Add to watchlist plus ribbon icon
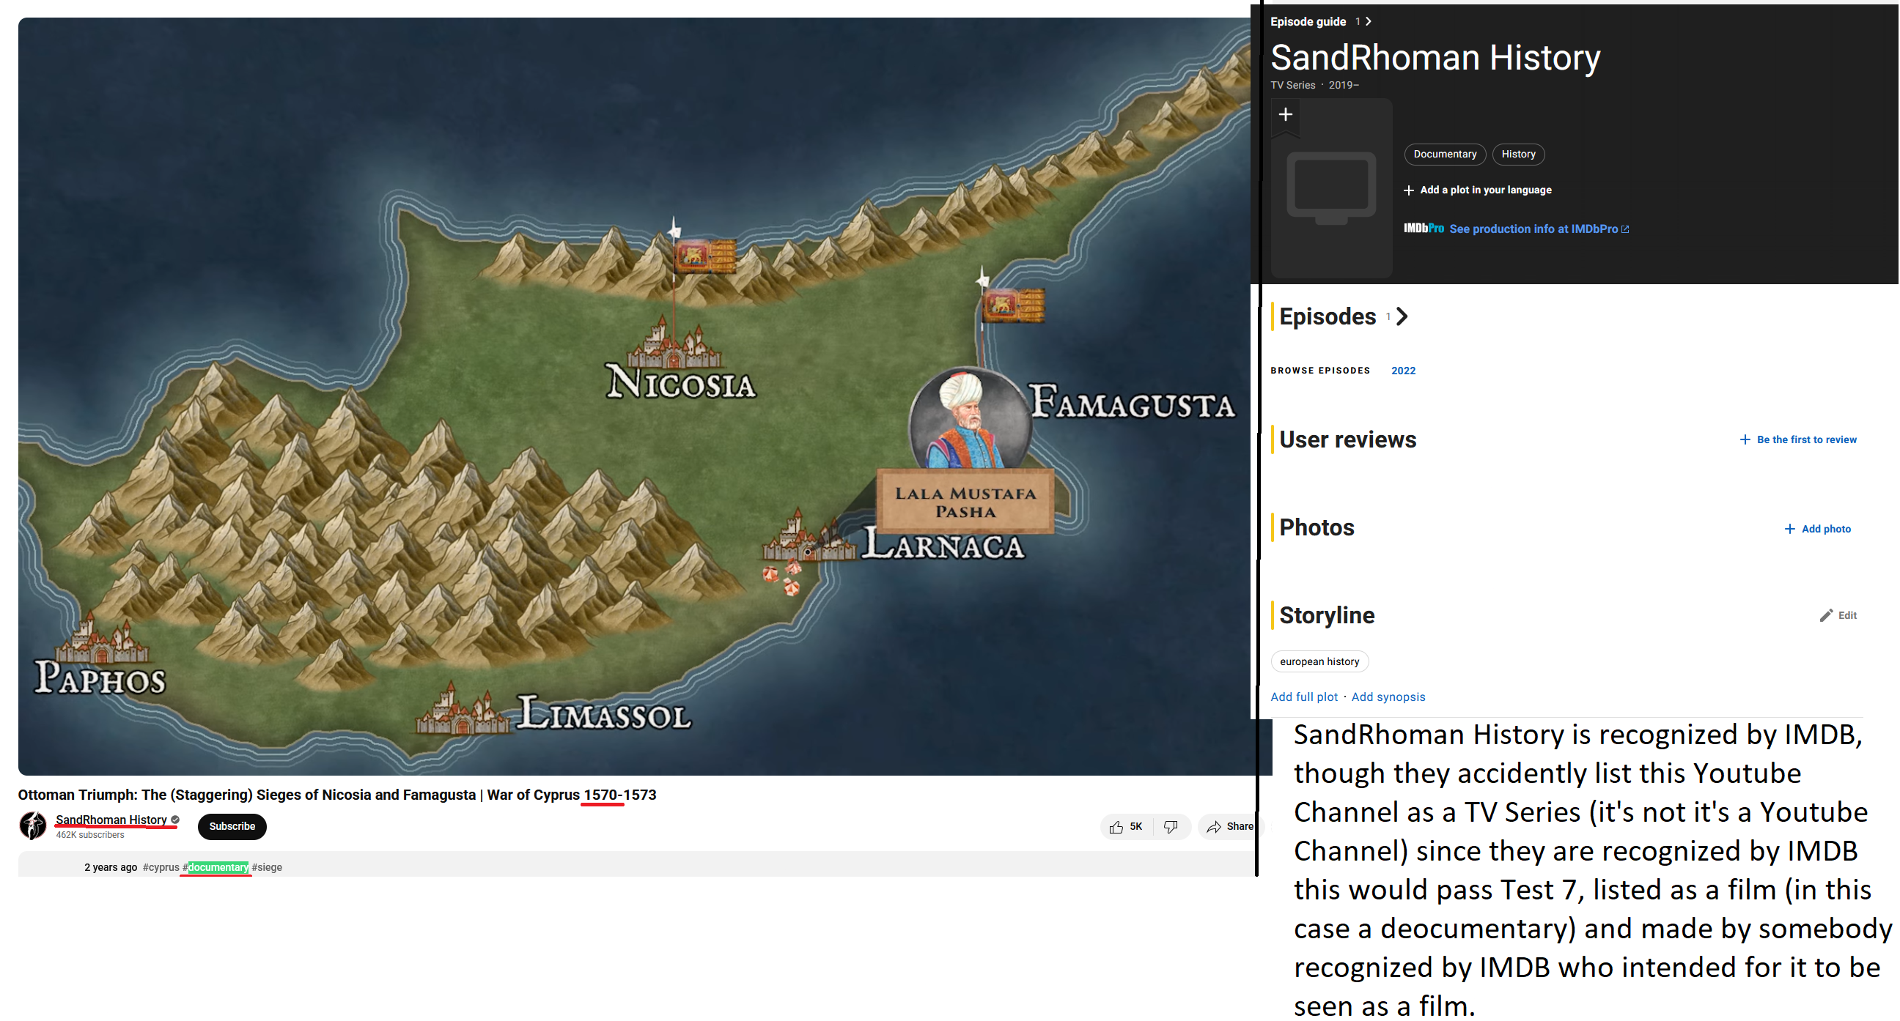This screenshot has width=1900, height=1021. pyautogui.click(x=1286, y=115)
